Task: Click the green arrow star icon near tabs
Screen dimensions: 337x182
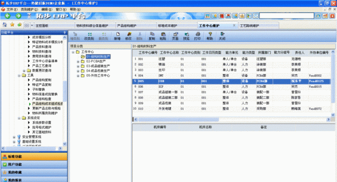Action: (x=20, y=25)
